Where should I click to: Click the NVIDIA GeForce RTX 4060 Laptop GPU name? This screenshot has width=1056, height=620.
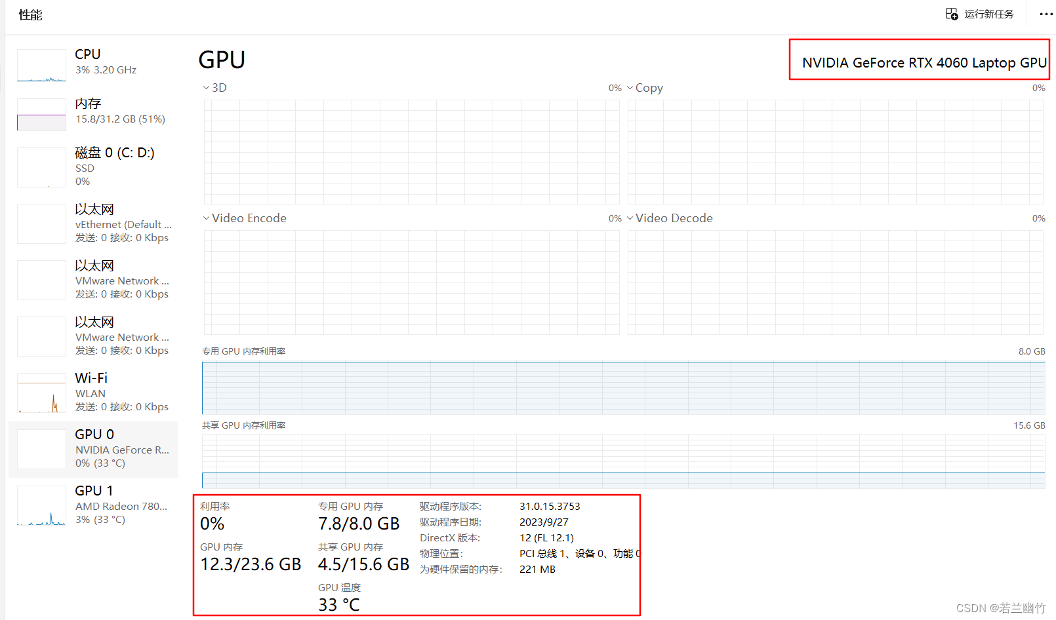pyautogui.click(x=924, y=63)
